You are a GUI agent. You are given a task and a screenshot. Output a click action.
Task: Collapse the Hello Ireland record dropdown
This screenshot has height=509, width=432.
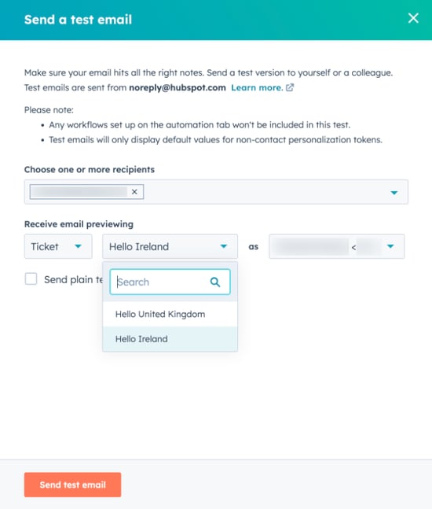coord(170,246)
